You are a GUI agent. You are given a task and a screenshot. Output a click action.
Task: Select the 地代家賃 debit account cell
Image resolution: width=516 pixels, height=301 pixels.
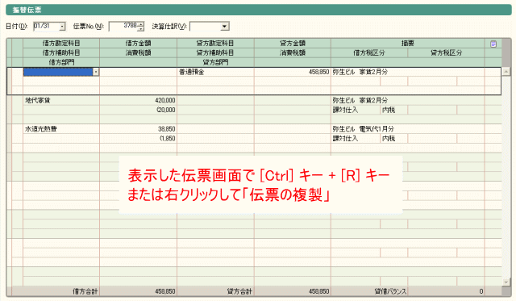[61, 100]
